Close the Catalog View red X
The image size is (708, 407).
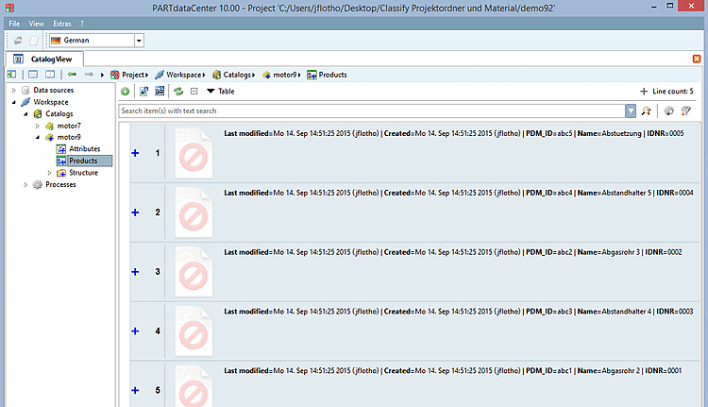tap(697, 59)
